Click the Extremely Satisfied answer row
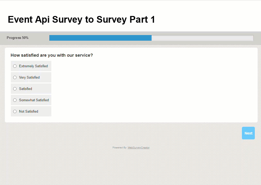 (31, 66)
